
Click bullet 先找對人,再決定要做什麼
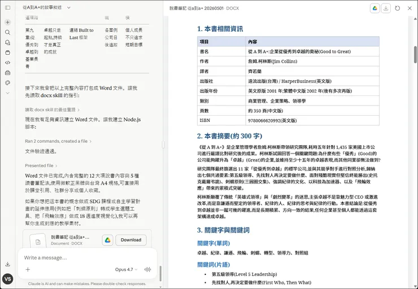tap(261, 282)
